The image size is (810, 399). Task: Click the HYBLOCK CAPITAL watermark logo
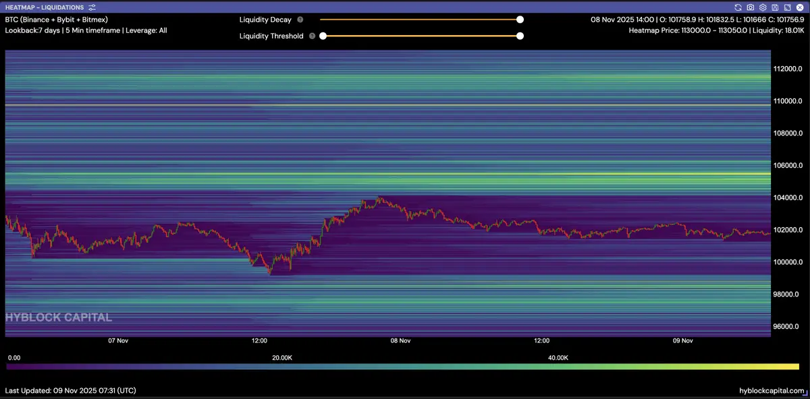[x=59, y=317]
